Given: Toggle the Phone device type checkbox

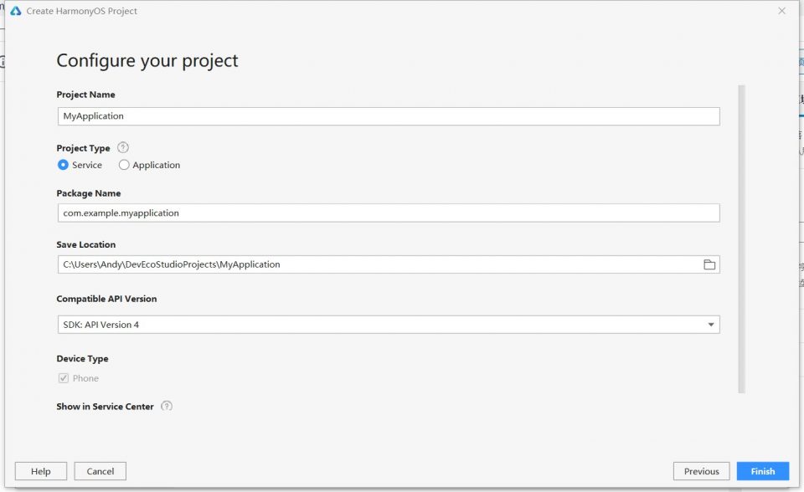Looking at the screenshot, I should click(x=64, y=378).
